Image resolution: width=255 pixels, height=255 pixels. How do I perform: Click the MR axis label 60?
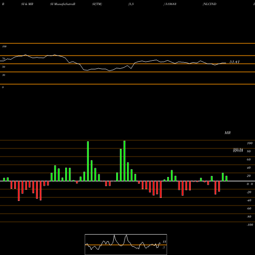coord(249,160)
